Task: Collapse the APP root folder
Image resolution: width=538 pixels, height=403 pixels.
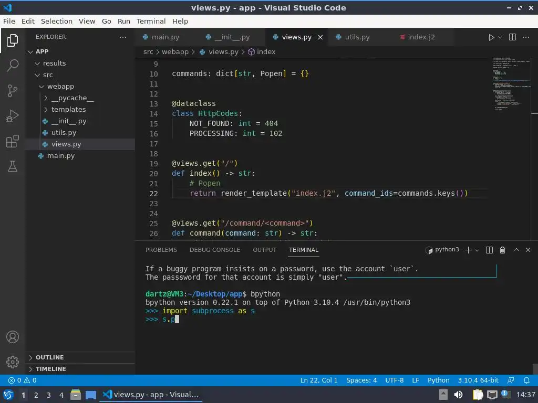Action: [x=30, y=51]
